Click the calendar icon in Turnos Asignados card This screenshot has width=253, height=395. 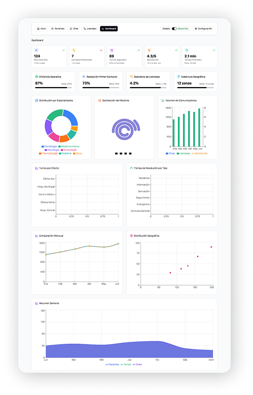pos(112,50)
